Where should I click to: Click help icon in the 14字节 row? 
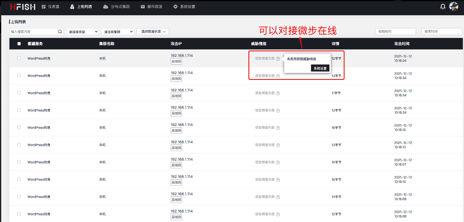(278, 197)
